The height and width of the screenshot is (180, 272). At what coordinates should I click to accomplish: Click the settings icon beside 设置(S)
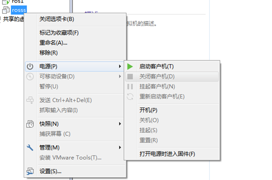click(x=30, y=171)
